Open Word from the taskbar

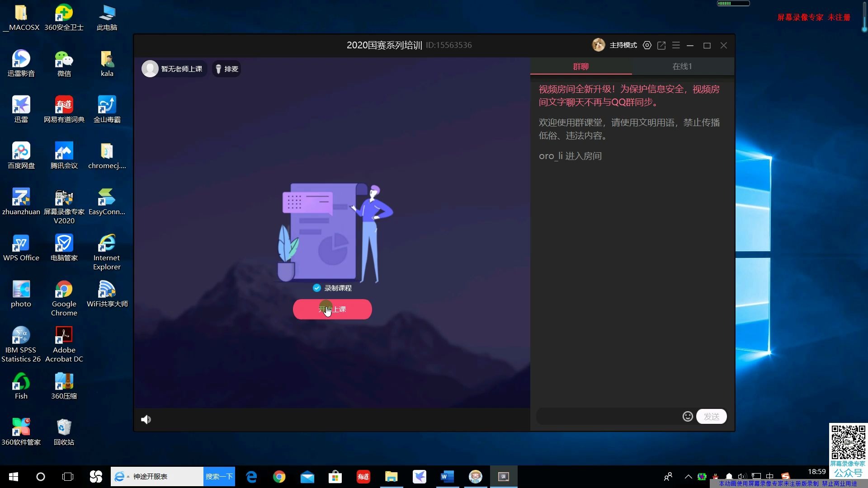pos(447,477)
